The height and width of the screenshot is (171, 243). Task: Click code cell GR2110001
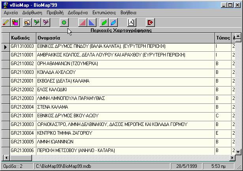[x=23, y=56]
